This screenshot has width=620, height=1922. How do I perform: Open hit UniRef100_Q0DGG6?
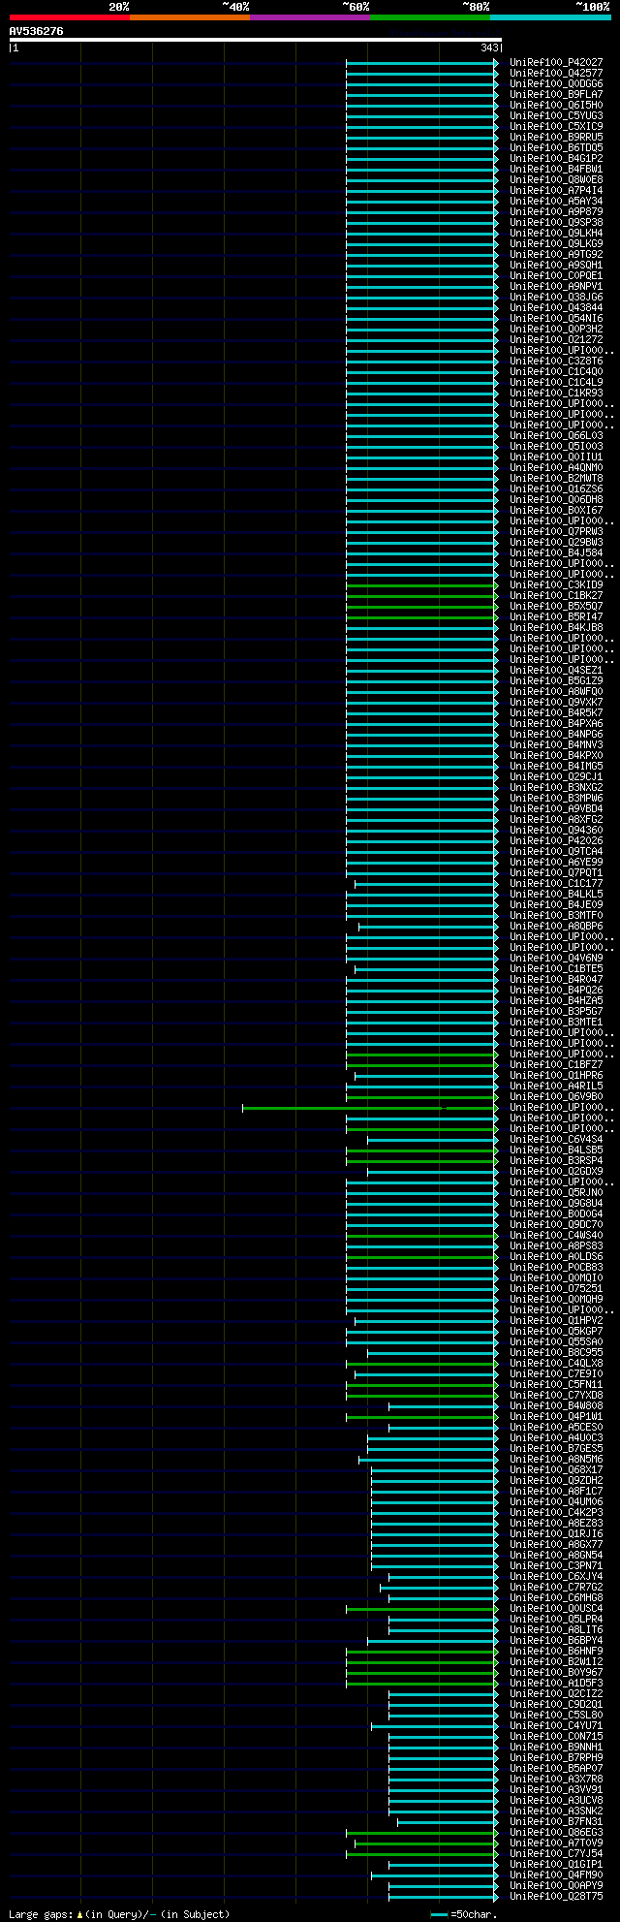[x=556, y=83]
